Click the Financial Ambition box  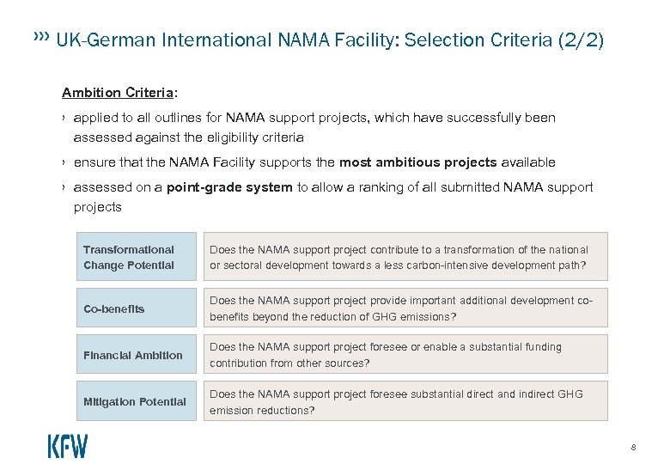tap(137, 355)
